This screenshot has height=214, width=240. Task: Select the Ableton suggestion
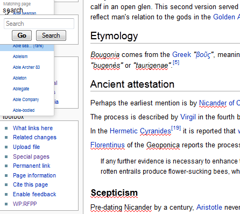(19, 78)
